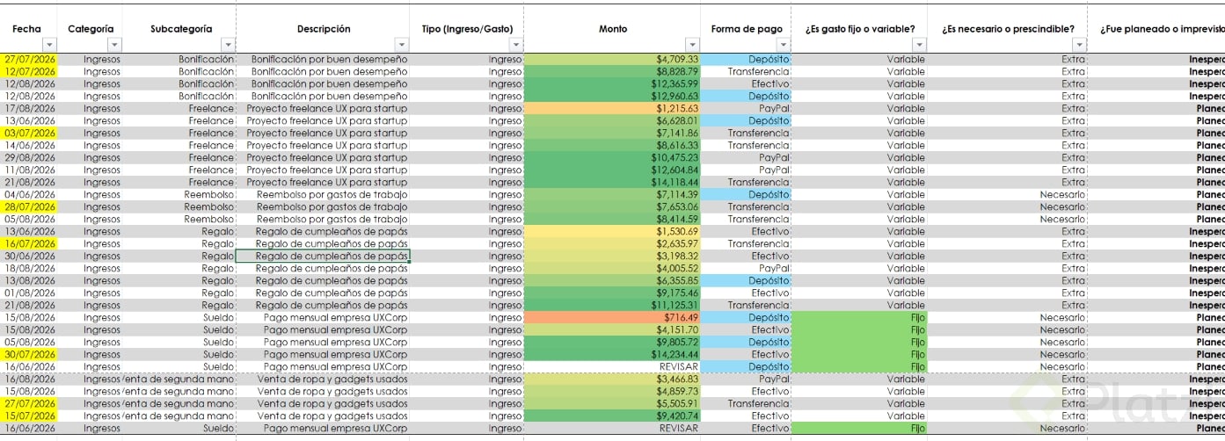Open the Descripción filter dropdown arrow
Screen dimensions: 1225x441
pos(401,45)
